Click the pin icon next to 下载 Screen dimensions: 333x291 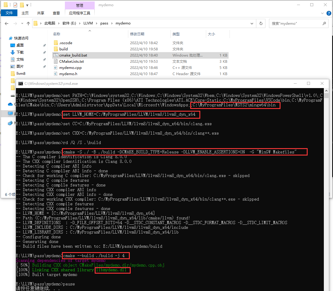(44, 52)
